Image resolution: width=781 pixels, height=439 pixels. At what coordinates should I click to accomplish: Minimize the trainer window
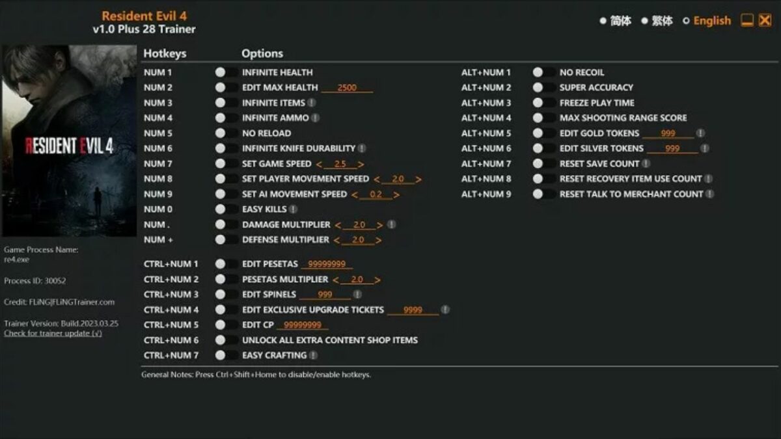747,21
